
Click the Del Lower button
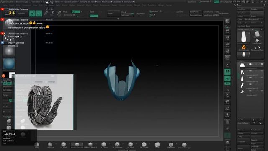[127, 16]
